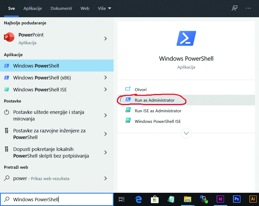Click the Windows PowerShell search box
This screenshot has height=206, width=259.
coord(57,199)
